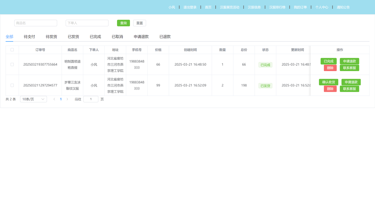Click the 共 2 条 total count
The image size is (375, 197).
click(11, 99)
